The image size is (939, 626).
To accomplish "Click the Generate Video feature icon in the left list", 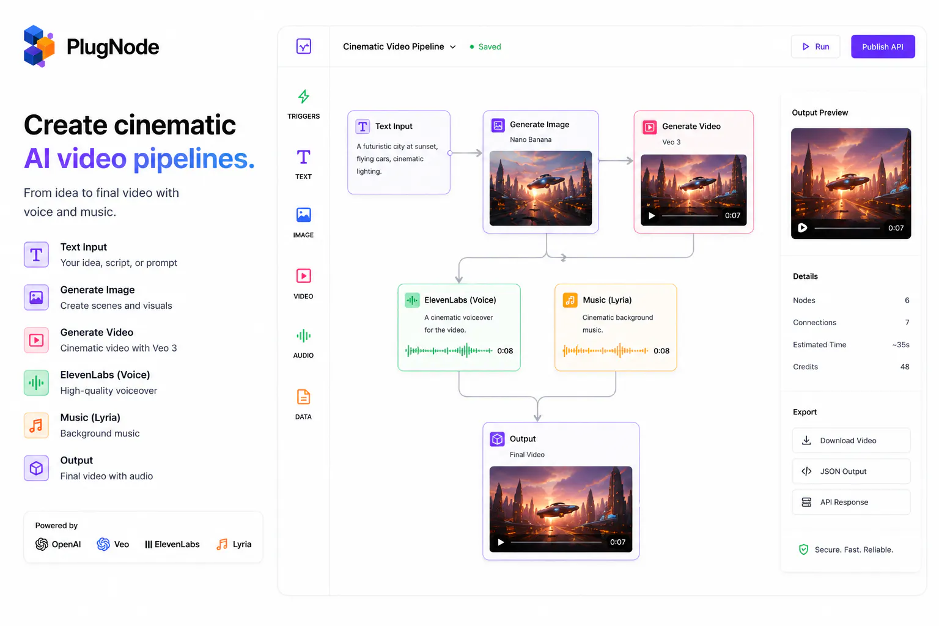I will tap(36, 341).
